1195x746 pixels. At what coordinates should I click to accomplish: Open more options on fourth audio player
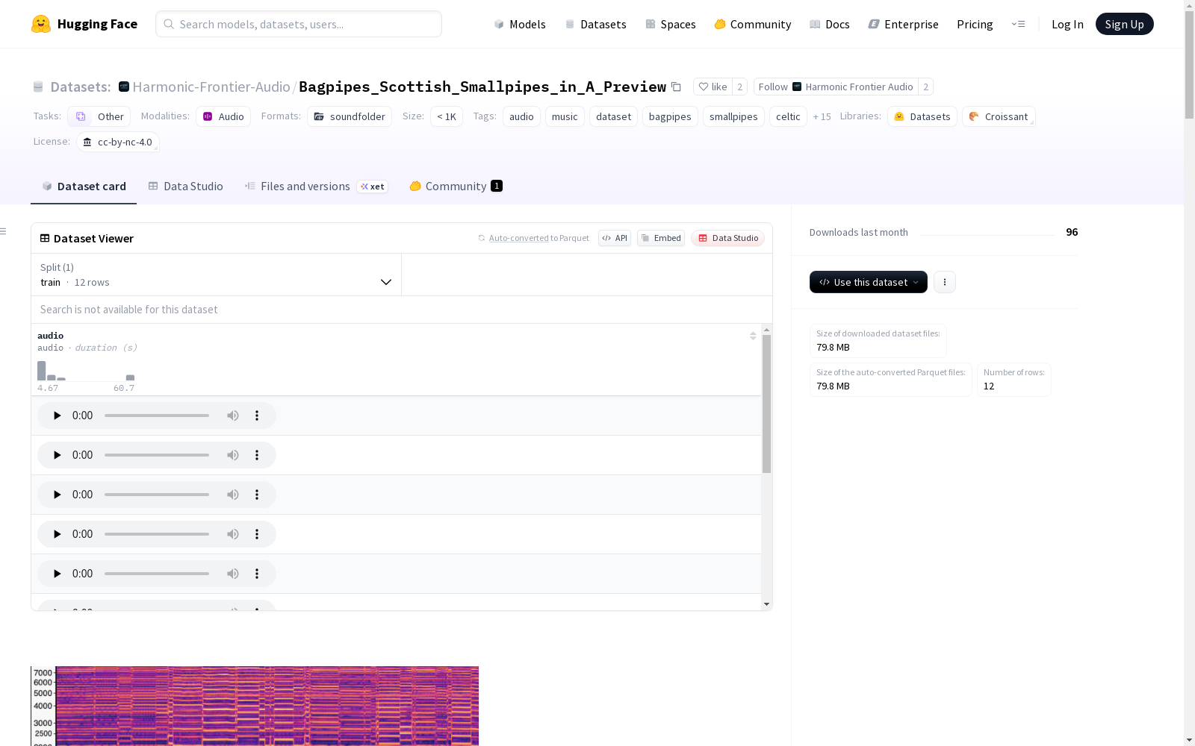click(257, 534)
